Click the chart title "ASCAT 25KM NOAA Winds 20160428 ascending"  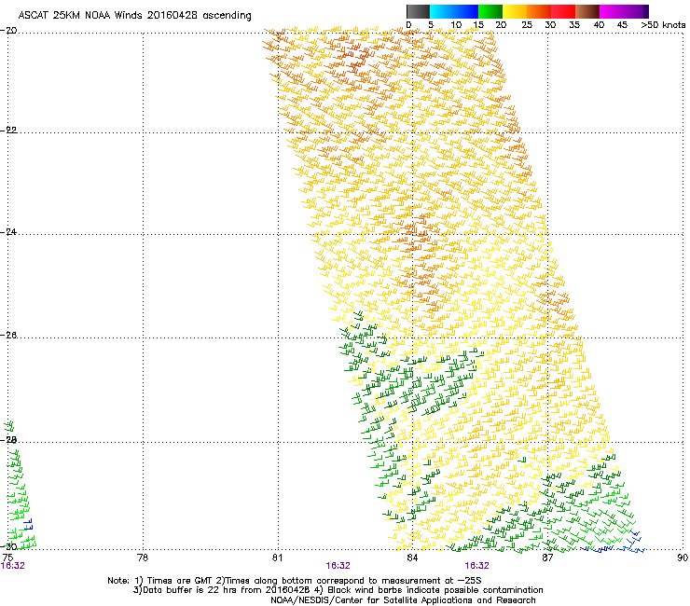pyautogui.click(x=134, y=16)
